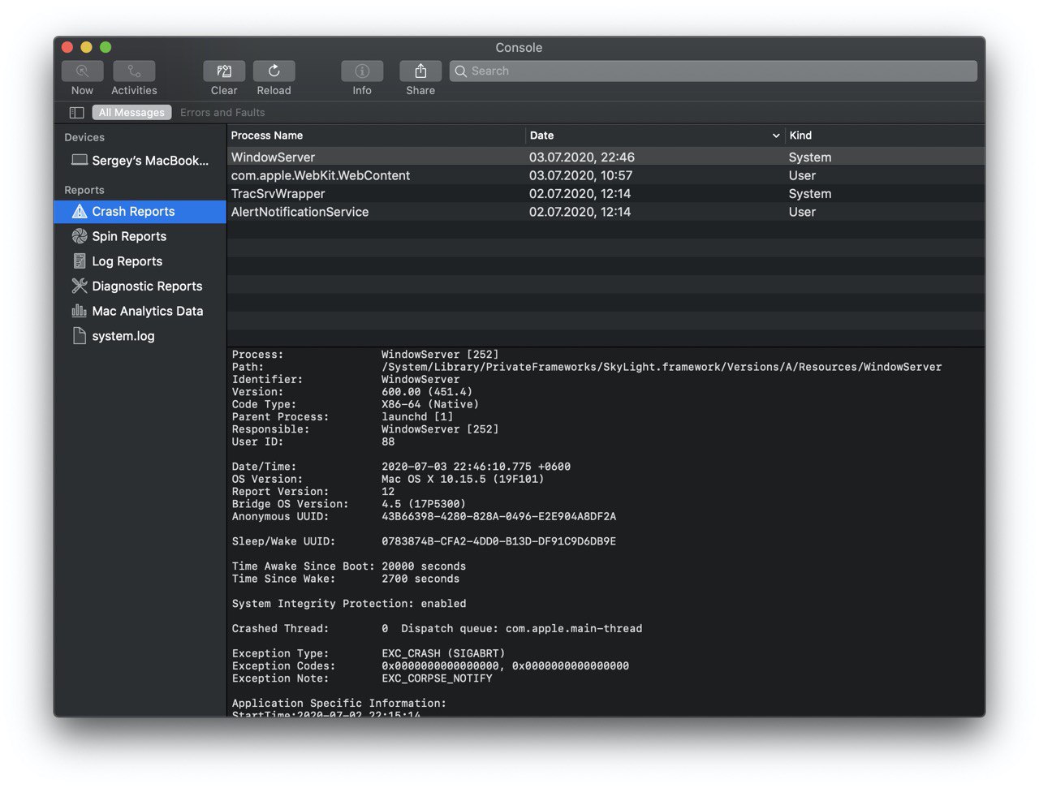Click the MacBook laptop icon
Image resolution: width=1039 pixels, height=788 pixels.
pyautogui.click(x=80, y=160)
